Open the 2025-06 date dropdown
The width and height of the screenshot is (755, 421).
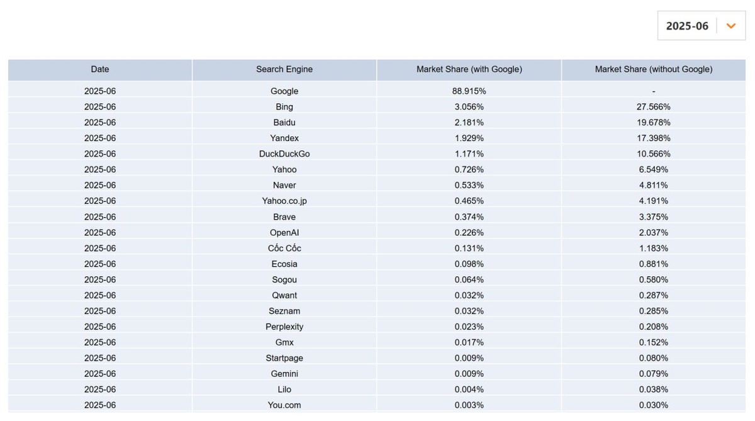[x=687, y=26]
